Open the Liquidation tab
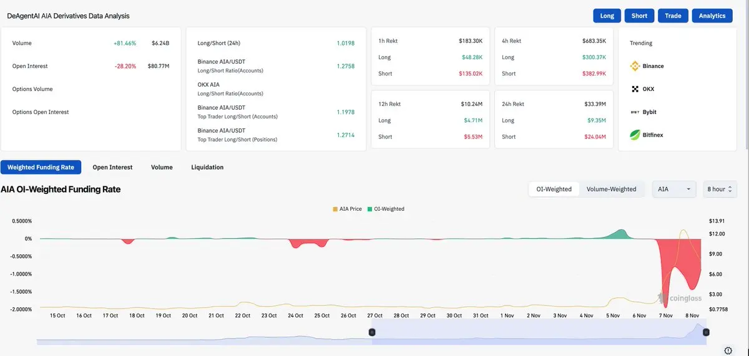This screenshot has width=749, height=356. pyautogui.click(x=207, y=167)
